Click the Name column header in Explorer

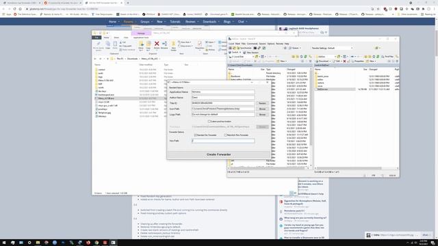tap(97, 65)
